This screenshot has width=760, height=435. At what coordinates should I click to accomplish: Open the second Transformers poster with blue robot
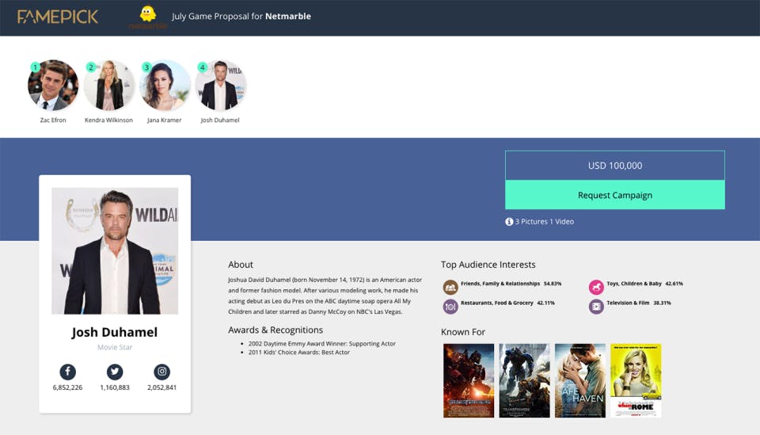524,380
